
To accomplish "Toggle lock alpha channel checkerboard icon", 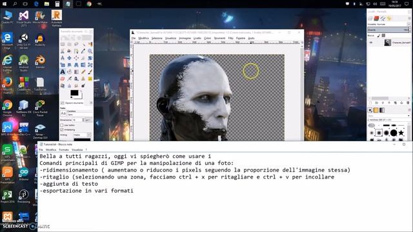I will [383, 35].
